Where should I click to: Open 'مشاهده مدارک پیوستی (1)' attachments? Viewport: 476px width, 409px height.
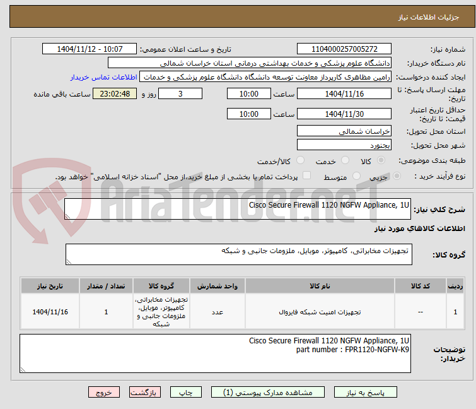tap(268, 393)
